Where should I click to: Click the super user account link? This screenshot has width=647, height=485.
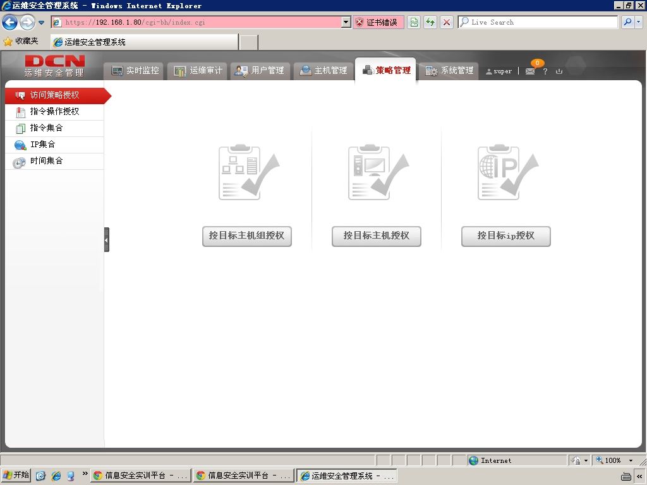[x=499, y=71]
